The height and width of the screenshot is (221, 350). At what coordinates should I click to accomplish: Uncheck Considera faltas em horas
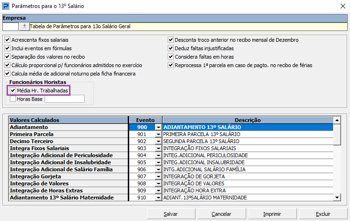pyautogui.click(x=171, y=57)
